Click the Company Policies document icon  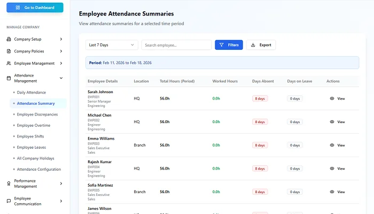[9, 51]
